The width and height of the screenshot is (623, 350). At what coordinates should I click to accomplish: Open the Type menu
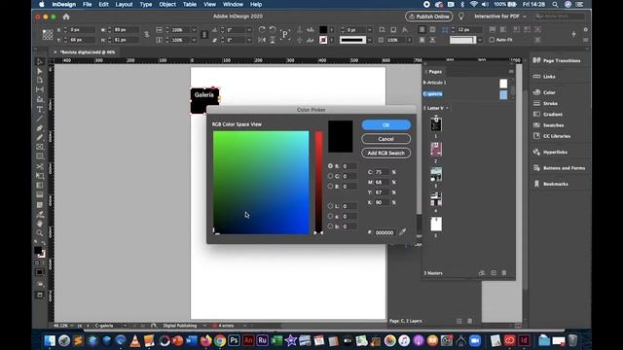tap(146, 4)
